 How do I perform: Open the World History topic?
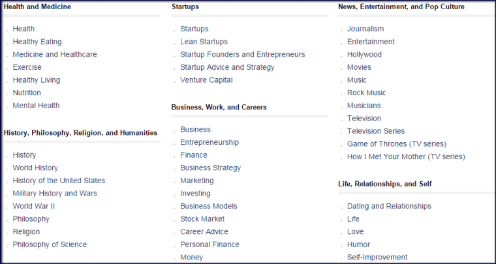[x=35, y=168]
